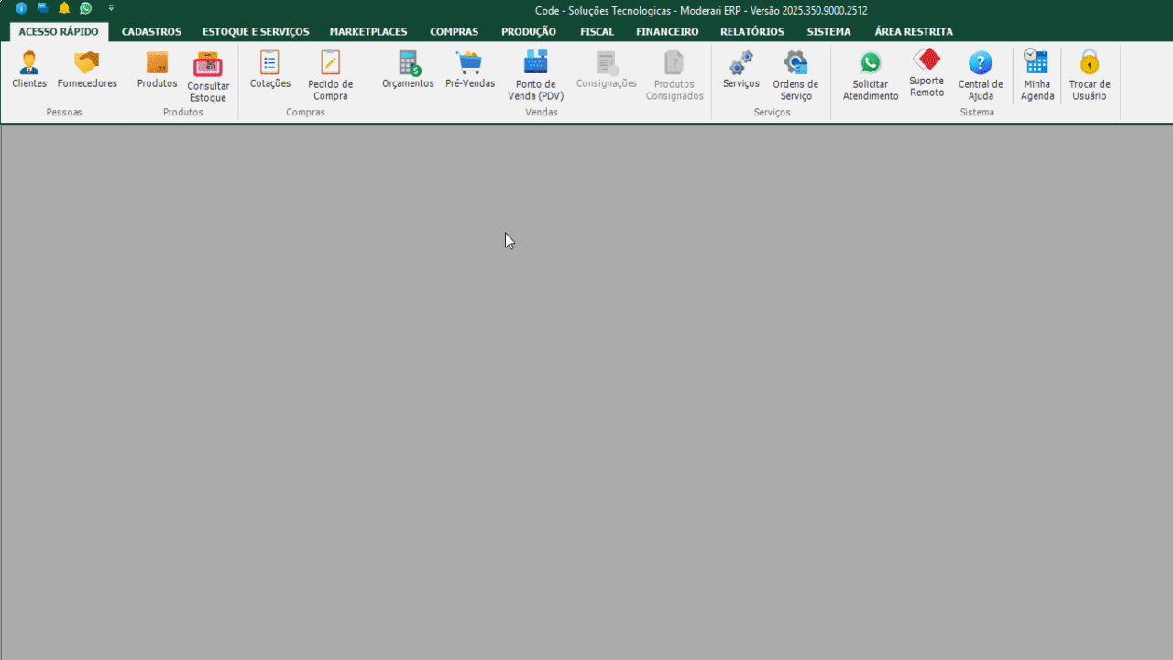Open Pedido de Compra

click(330, 77)
